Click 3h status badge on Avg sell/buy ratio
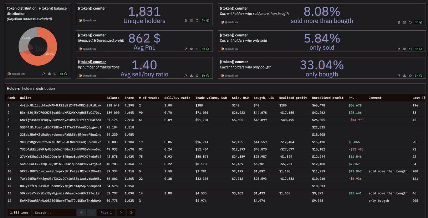This screenshot has height=218, width=428. (205, 76)
